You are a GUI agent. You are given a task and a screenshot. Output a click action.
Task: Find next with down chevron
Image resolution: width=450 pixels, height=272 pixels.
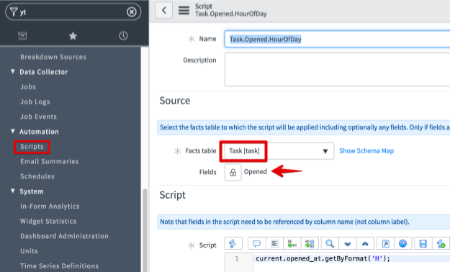point(348,244)
